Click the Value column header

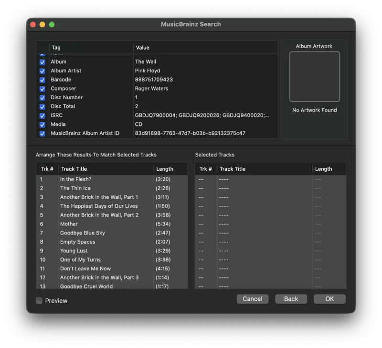(x=206, y=47)
